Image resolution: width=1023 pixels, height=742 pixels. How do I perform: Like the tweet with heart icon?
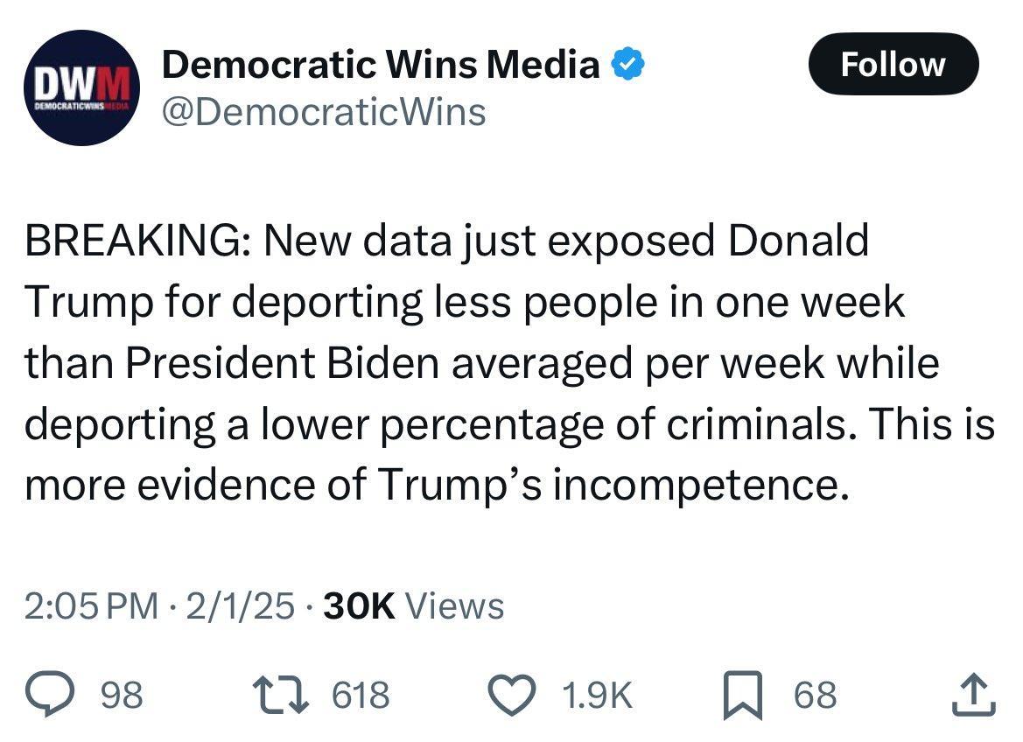(513, 695)
